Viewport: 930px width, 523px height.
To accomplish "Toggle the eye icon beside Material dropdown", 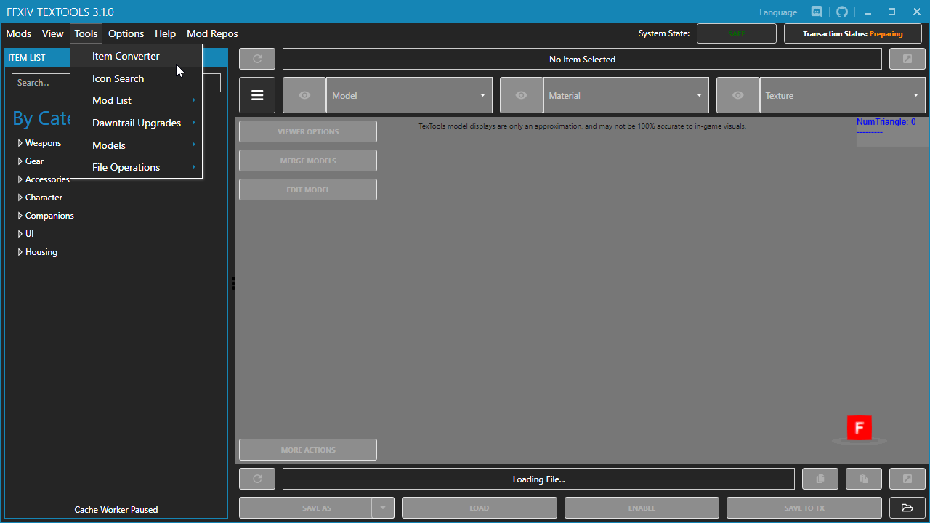I will pos(522,95).
